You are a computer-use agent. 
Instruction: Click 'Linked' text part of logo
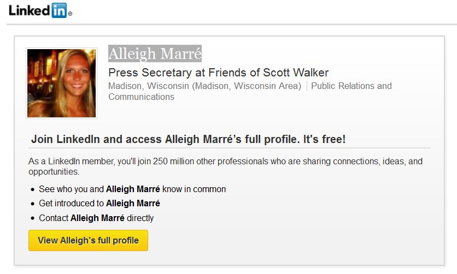[x=30, y=11]
